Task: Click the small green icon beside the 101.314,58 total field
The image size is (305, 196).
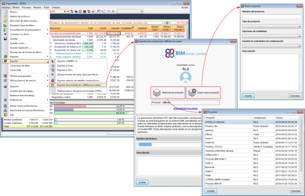Action: pos(167,23)
